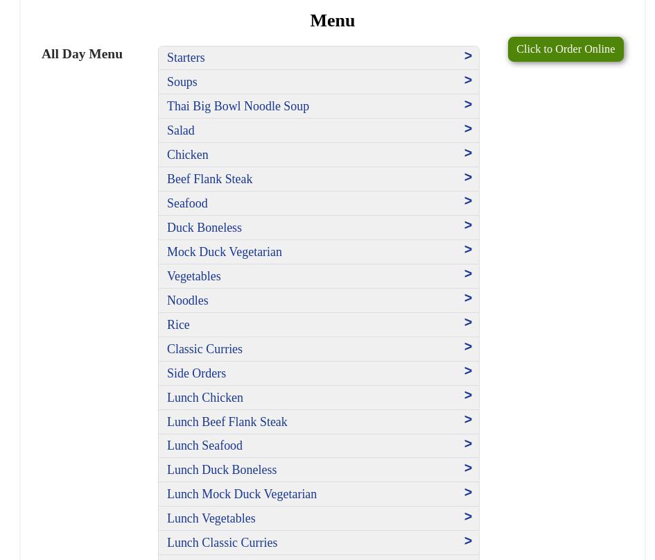655x560 pixels.
Task: Open the Seafood menu category
Action: [x=187, y=203]
